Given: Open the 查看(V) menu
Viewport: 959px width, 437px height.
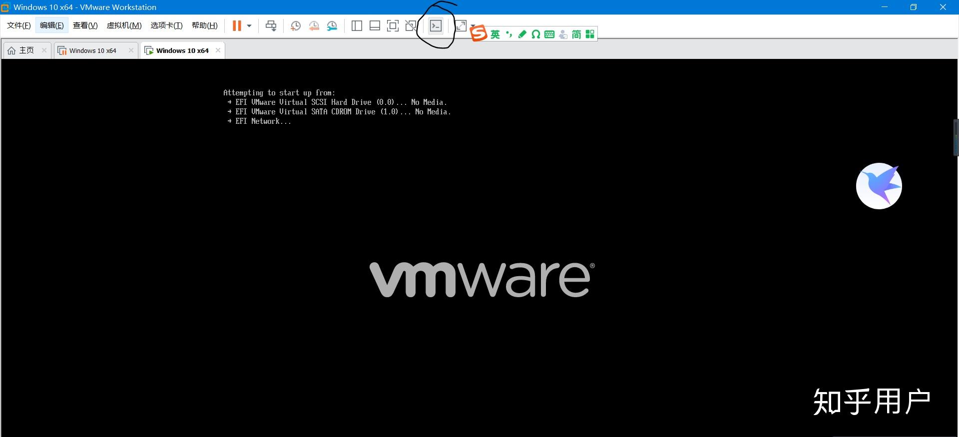Looking at the screenshot, I should click(85, 25).
